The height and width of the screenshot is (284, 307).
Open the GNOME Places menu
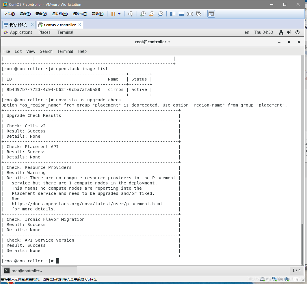[44, 33]
